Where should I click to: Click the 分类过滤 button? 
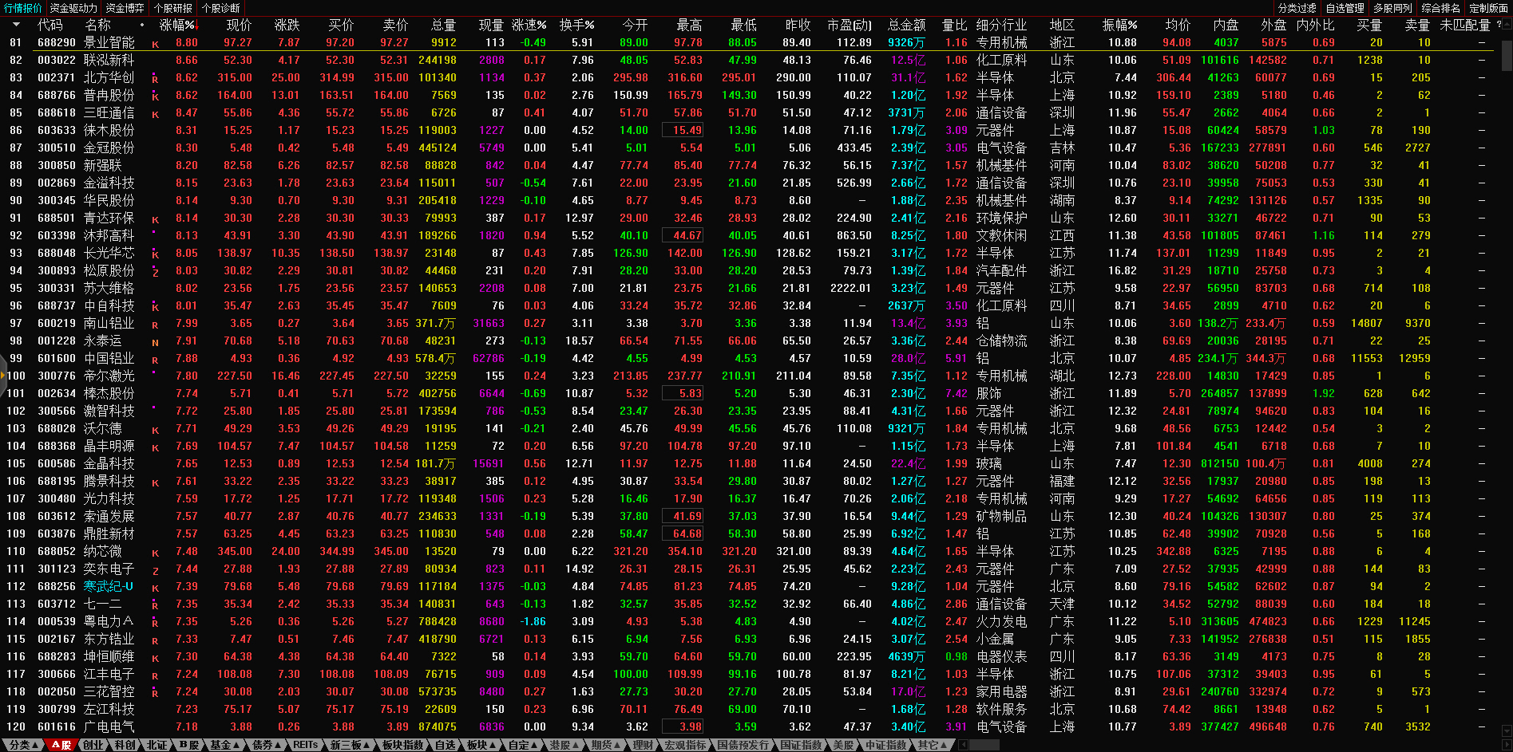1297,8
